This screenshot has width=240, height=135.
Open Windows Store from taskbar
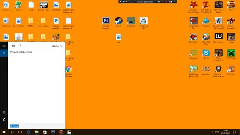(x=45, y=132)
